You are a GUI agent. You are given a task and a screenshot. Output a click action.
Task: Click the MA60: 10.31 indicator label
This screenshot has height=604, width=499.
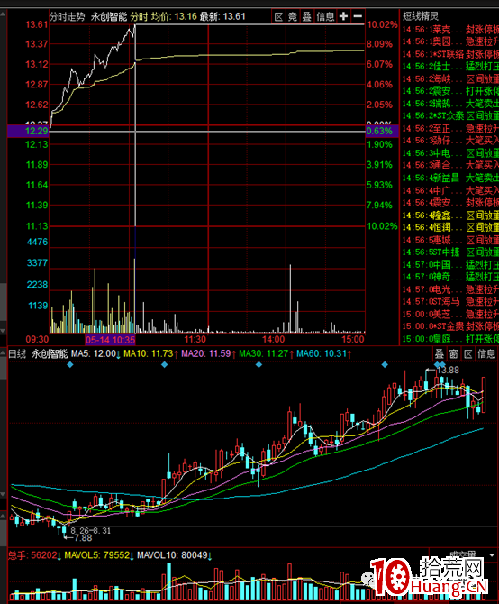(x=324, y=354)
